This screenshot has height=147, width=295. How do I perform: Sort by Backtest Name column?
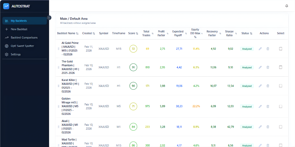point(68,33)
